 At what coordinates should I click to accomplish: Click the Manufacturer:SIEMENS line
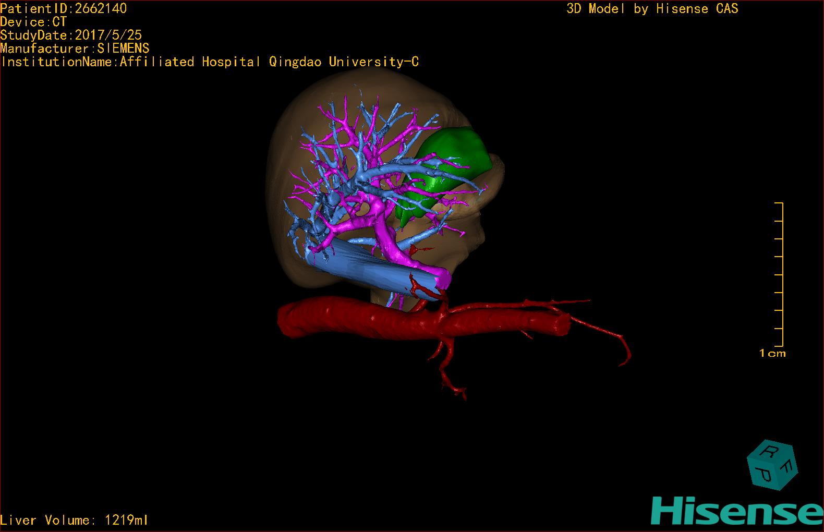coord(75,49)
